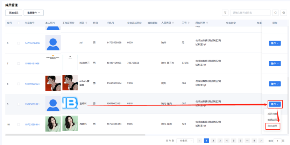Screen dimensions: 290x145
Task: View row 8 work ID photo thumbnail
Action: coord(70,83)
